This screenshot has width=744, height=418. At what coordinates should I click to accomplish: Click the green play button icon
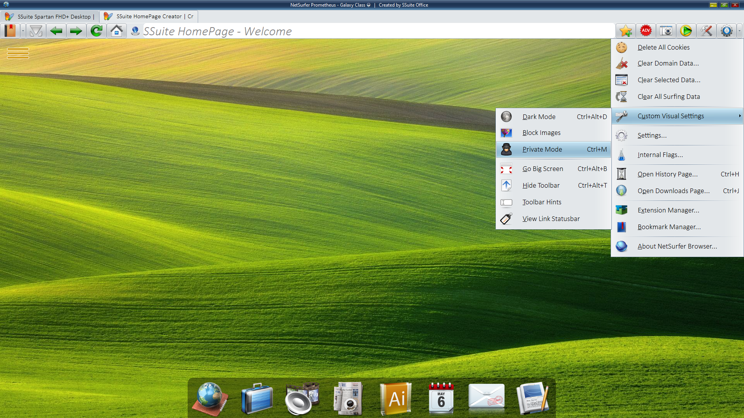tap(686, 31)
